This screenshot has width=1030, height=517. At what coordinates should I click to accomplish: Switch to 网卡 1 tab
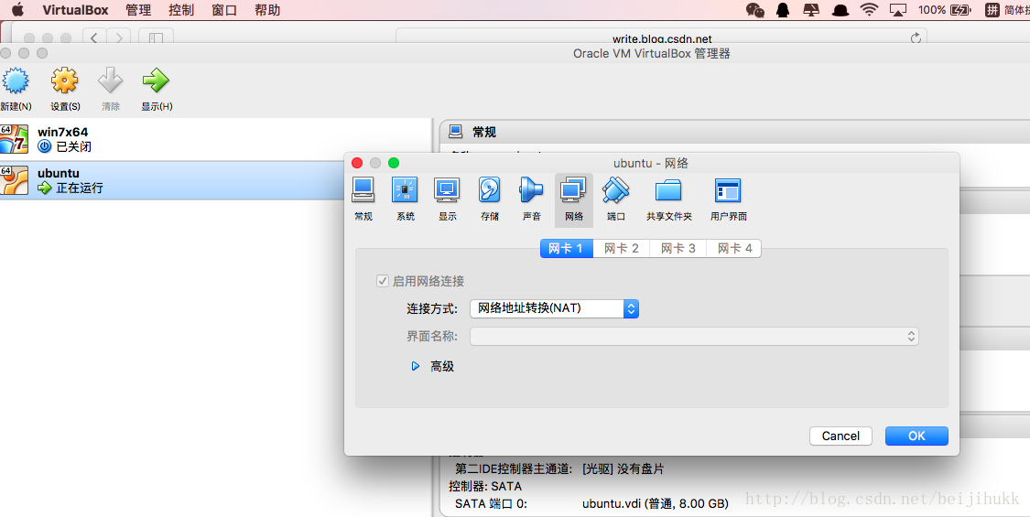[x=566, y=248]
